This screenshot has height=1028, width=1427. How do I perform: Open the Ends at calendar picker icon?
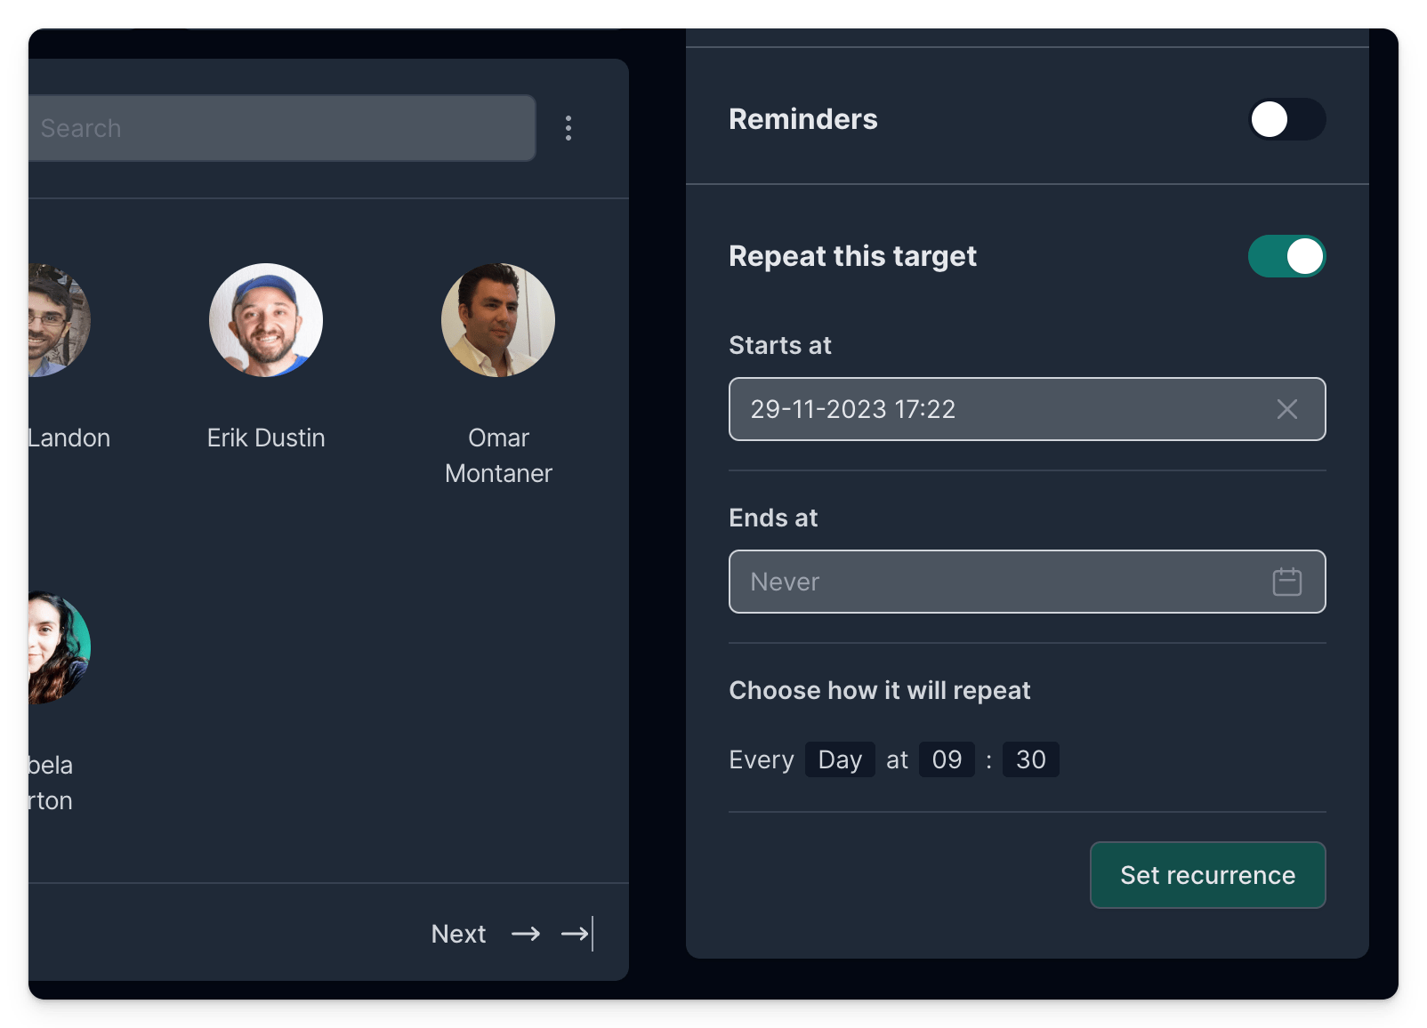[1286, 582]
